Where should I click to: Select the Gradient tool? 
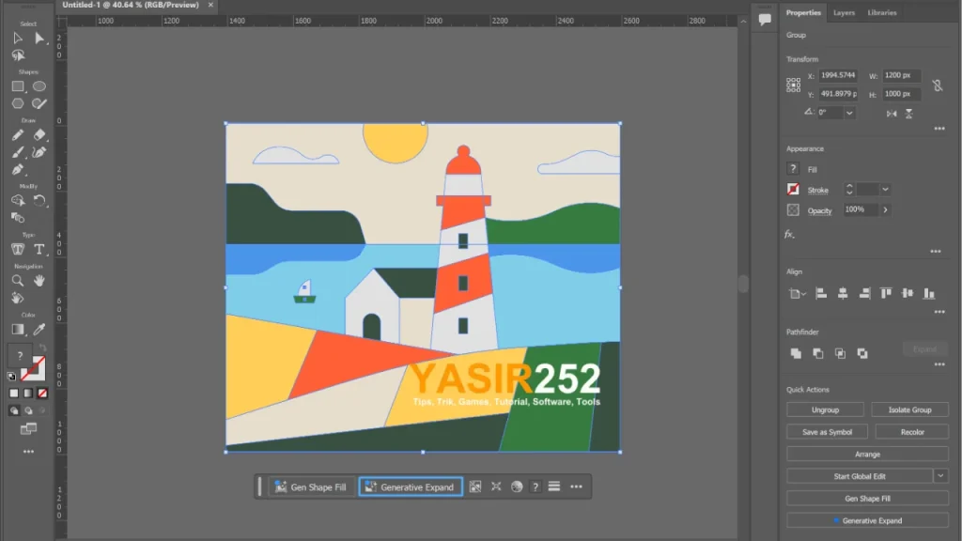pyautogui.click(x=18, y=330)
